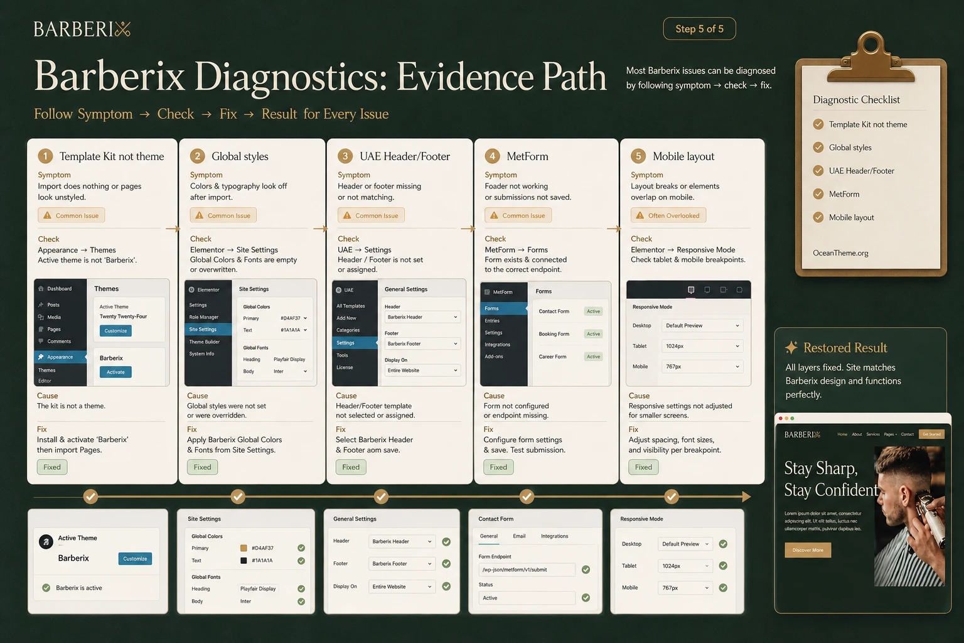Toggle UAE Header/Footer checkmark on the clipboard
Viewport: 964px width, 643px height.
click(x=818, y=171)
